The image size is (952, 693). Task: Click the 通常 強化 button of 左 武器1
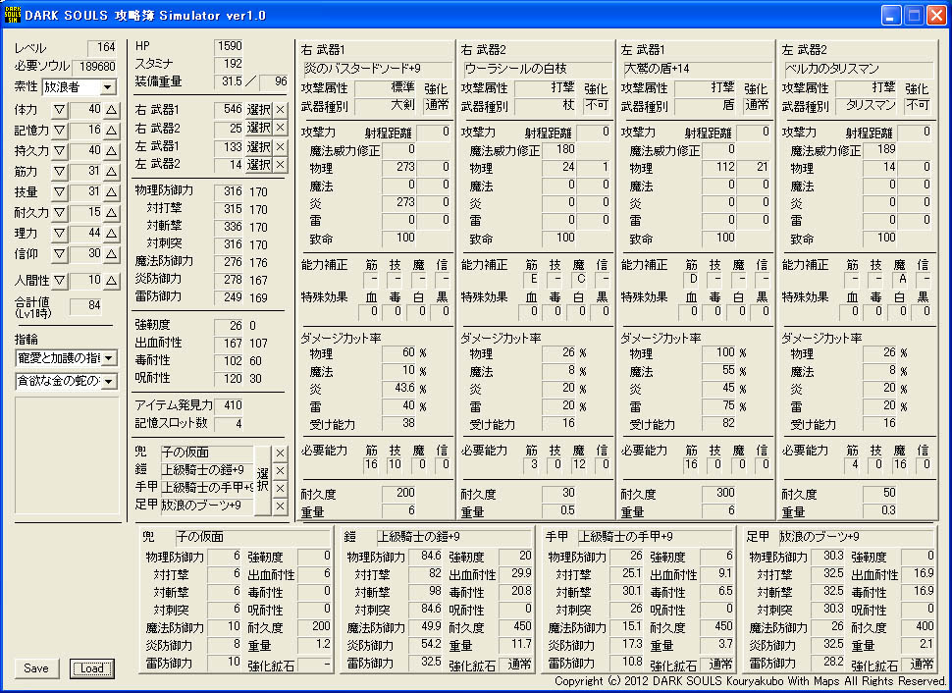(x=757, y=105)
